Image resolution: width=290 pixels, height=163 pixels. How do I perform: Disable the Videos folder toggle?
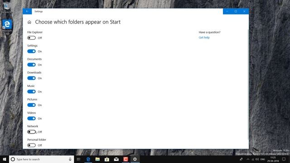[x=31, y=119]
